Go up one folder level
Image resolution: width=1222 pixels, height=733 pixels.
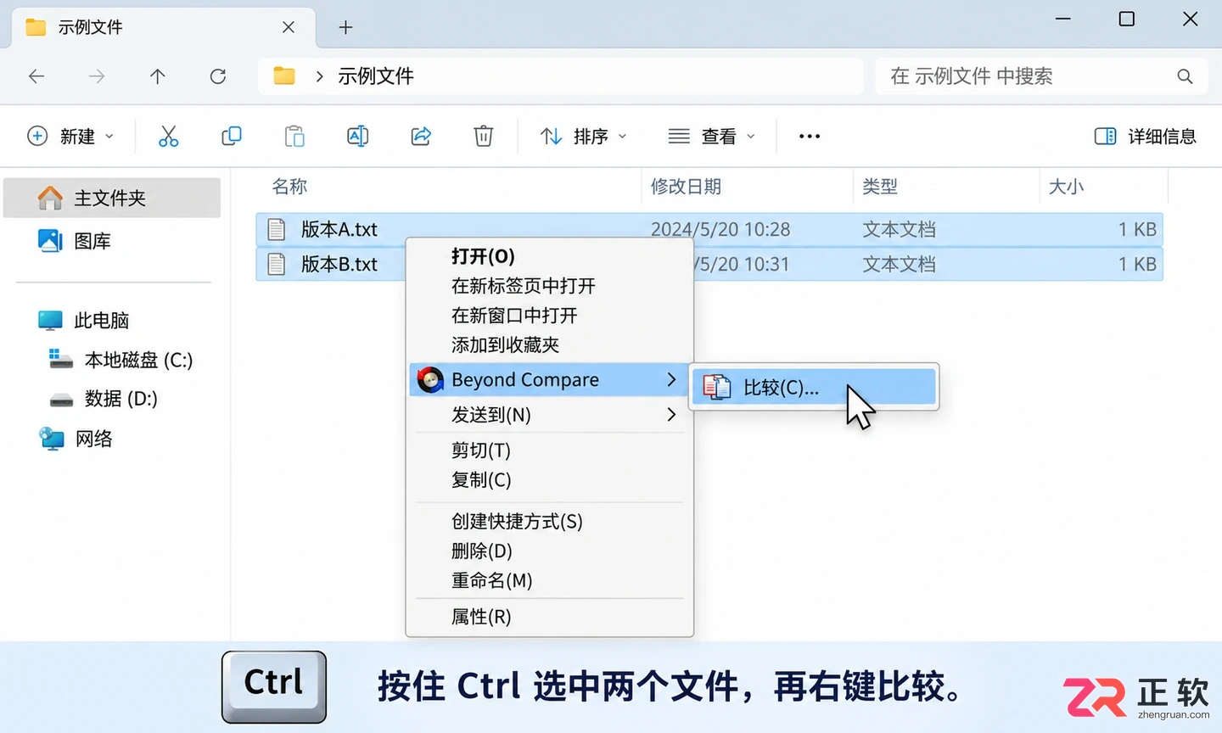(157, 76)
